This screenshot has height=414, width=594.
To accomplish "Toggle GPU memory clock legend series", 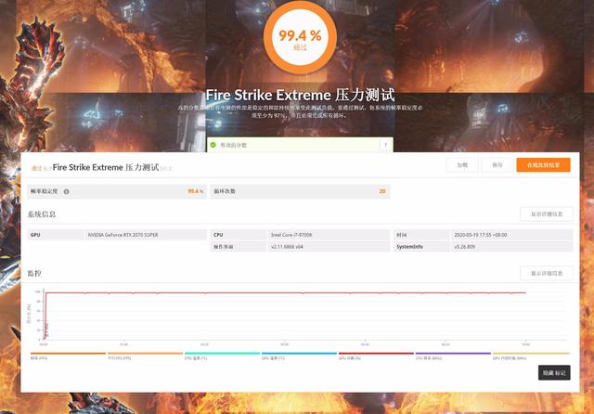I will coord(509,356).
